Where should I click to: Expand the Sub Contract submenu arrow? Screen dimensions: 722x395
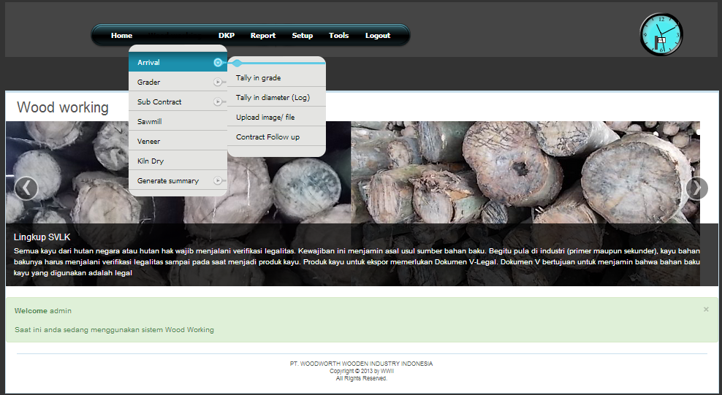218,102
